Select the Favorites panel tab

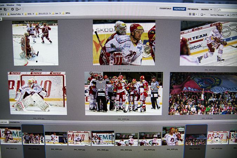point(15,122)
